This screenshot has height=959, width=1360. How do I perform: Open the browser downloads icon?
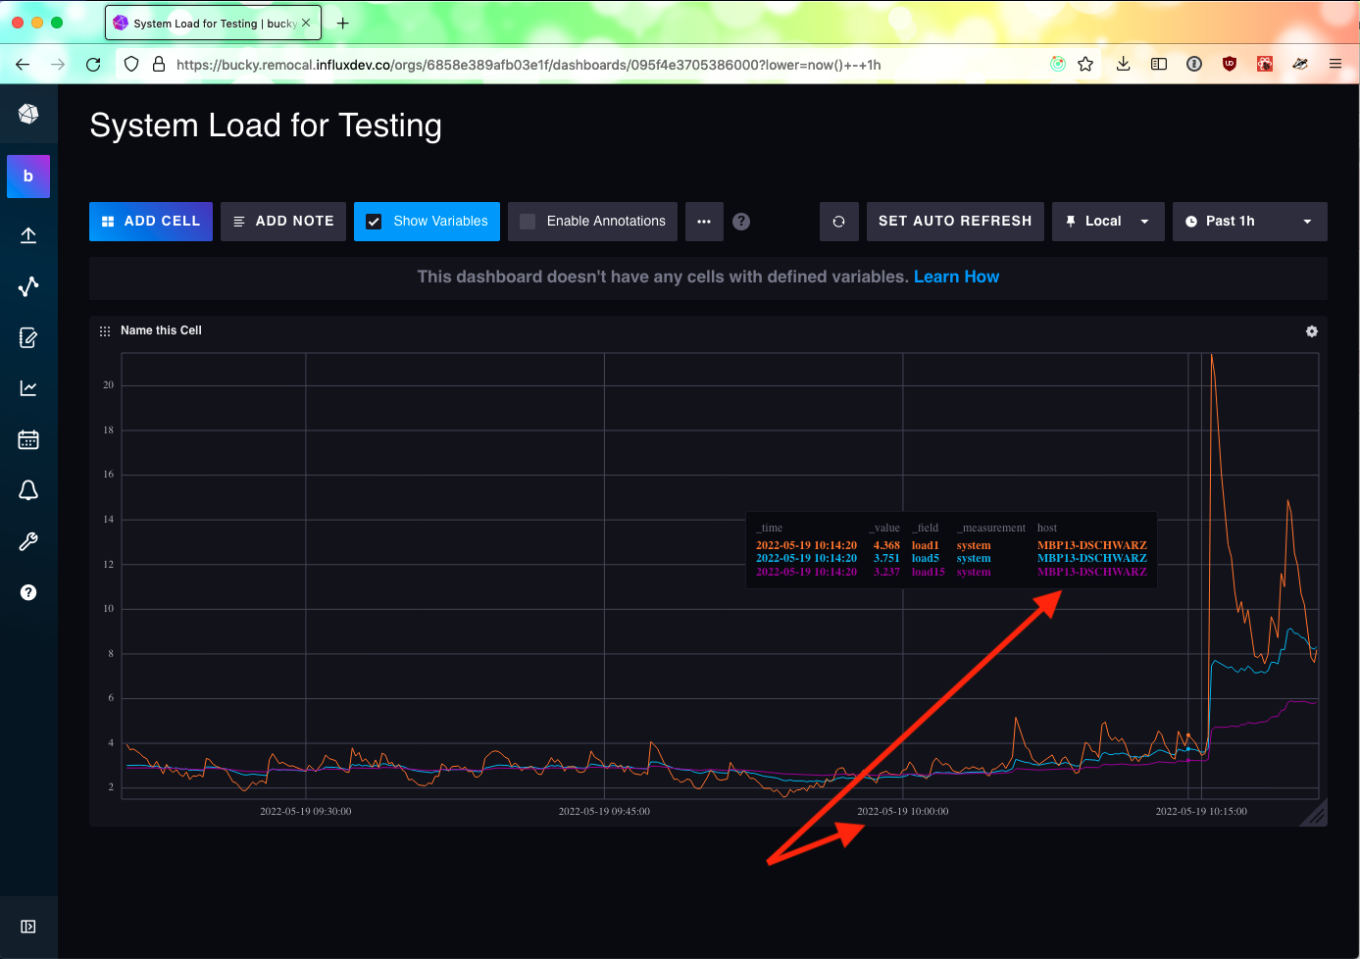[1124, 64]
